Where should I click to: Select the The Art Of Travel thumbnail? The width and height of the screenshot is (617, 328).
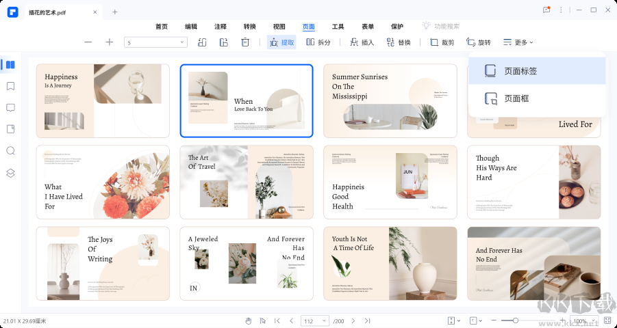pos(247,182)
